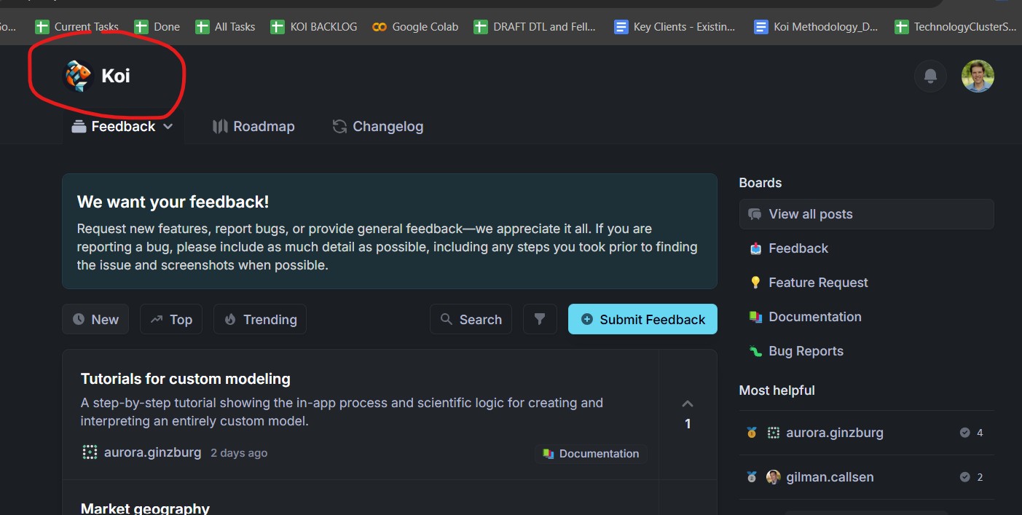
Task: Open the Google Colab bookmark
Action: click(415, 27)
